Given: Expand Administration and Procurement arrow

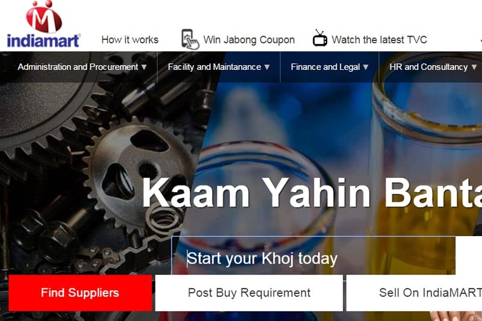Looking at the screenshot, I should pyautogui.click(x=144, y=67).
